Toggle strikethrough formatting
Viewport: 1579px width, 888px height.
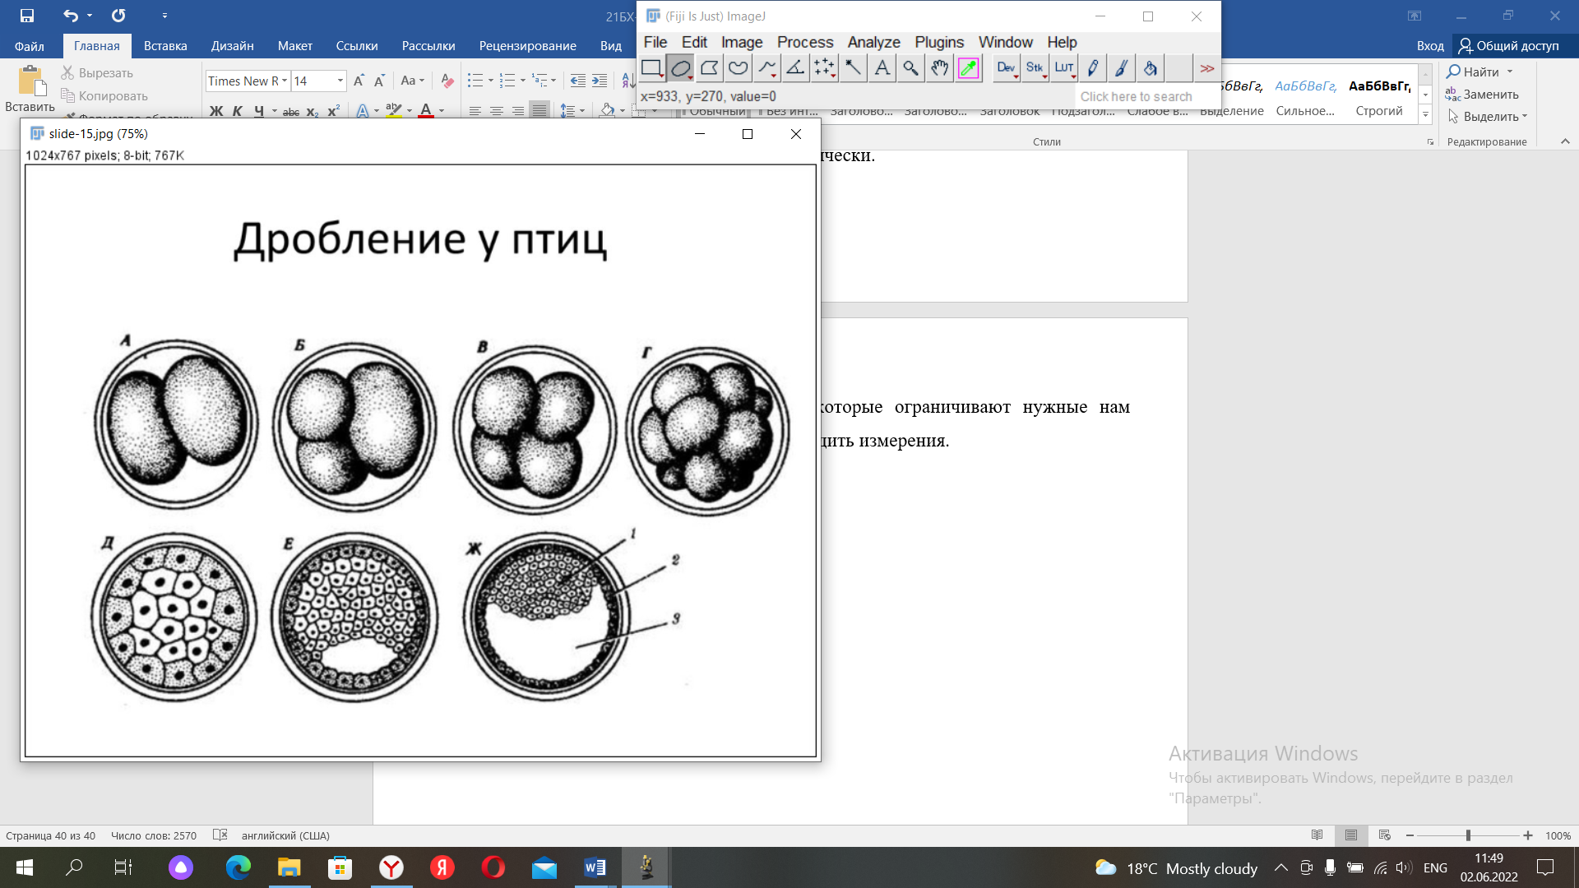[x=291, y=111]
